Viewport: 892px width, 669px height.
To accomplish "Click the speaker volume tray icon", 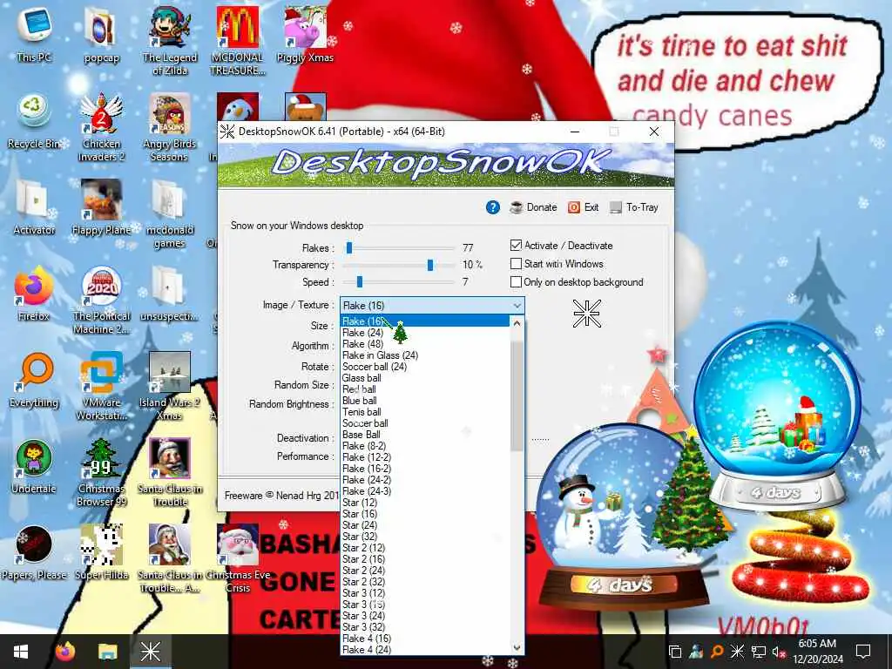I will pos(777,652).
